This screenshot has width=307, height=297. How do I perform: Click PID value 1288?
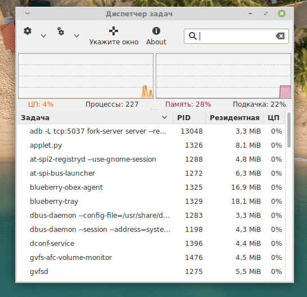(x=194, y=159)
